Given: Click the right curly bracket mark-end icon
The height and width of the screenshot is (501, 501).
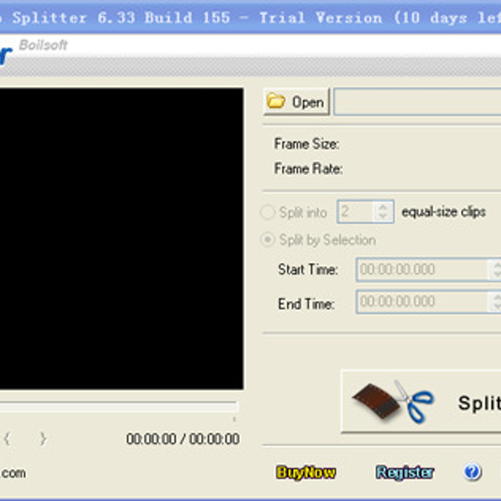Looking at the screenshot, I should pyautogui.click(x=43, y=439).
